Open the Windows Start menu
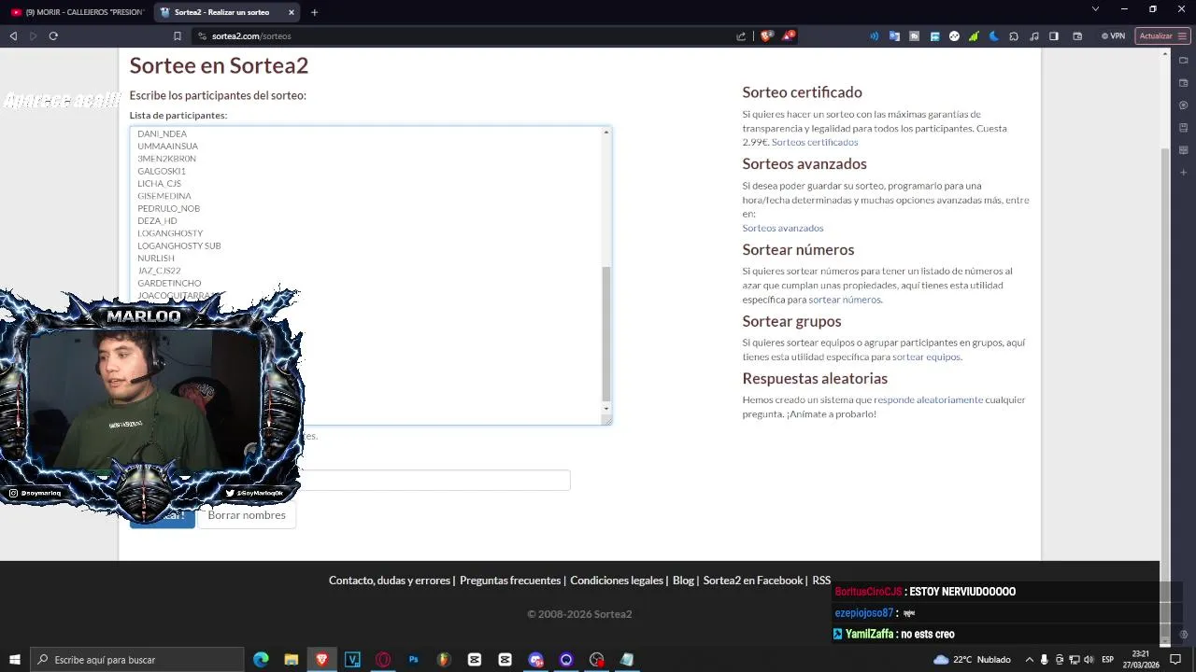The width and height of the screenshot is (1196, 672). tap(15, 660)
